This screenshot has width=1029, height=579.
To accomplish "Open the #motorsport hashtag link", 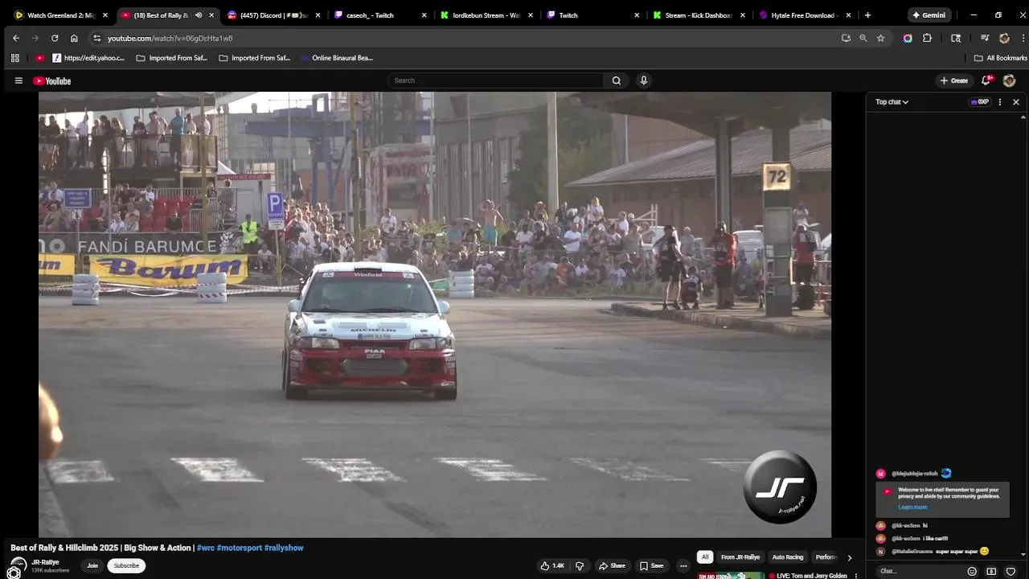I will (x=240, y=548).
